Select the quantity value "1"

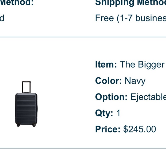pyautogui.click(x=118, y=113)
